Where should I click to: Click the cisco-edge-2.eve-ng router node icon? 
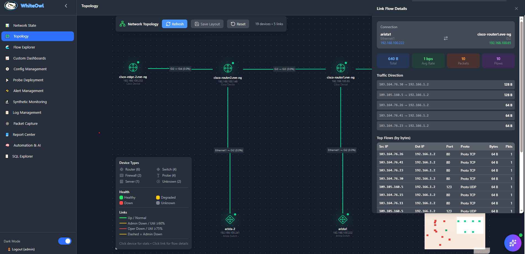click(x=133, y=67)
